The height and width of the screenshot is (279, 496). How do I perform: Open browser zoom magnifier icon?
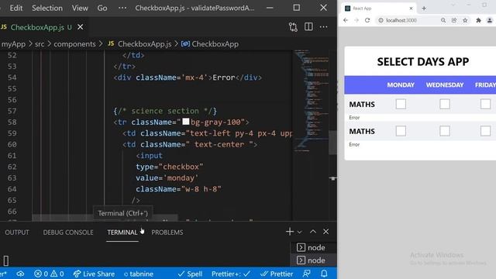tap(443, 20)
